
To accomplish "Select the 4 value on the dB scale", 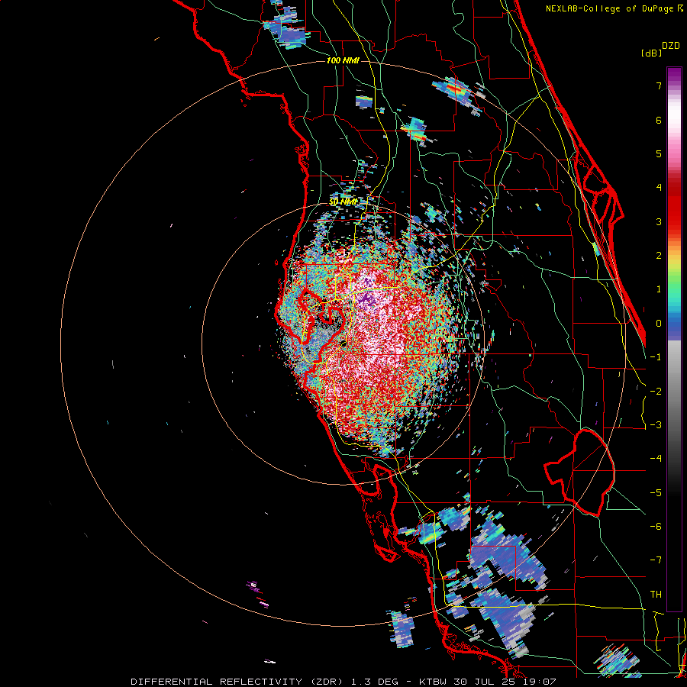I will click(x=659, y=188).
